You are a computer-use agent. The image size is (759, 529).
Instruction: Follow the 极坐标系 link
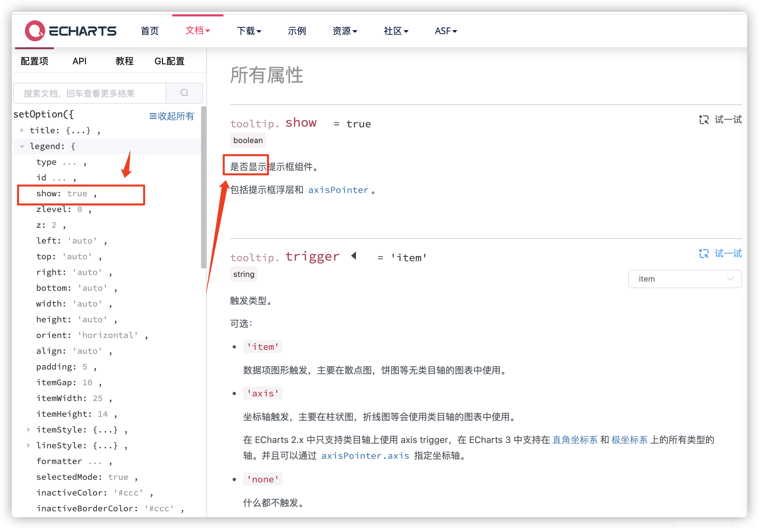(x=630, y=440)
